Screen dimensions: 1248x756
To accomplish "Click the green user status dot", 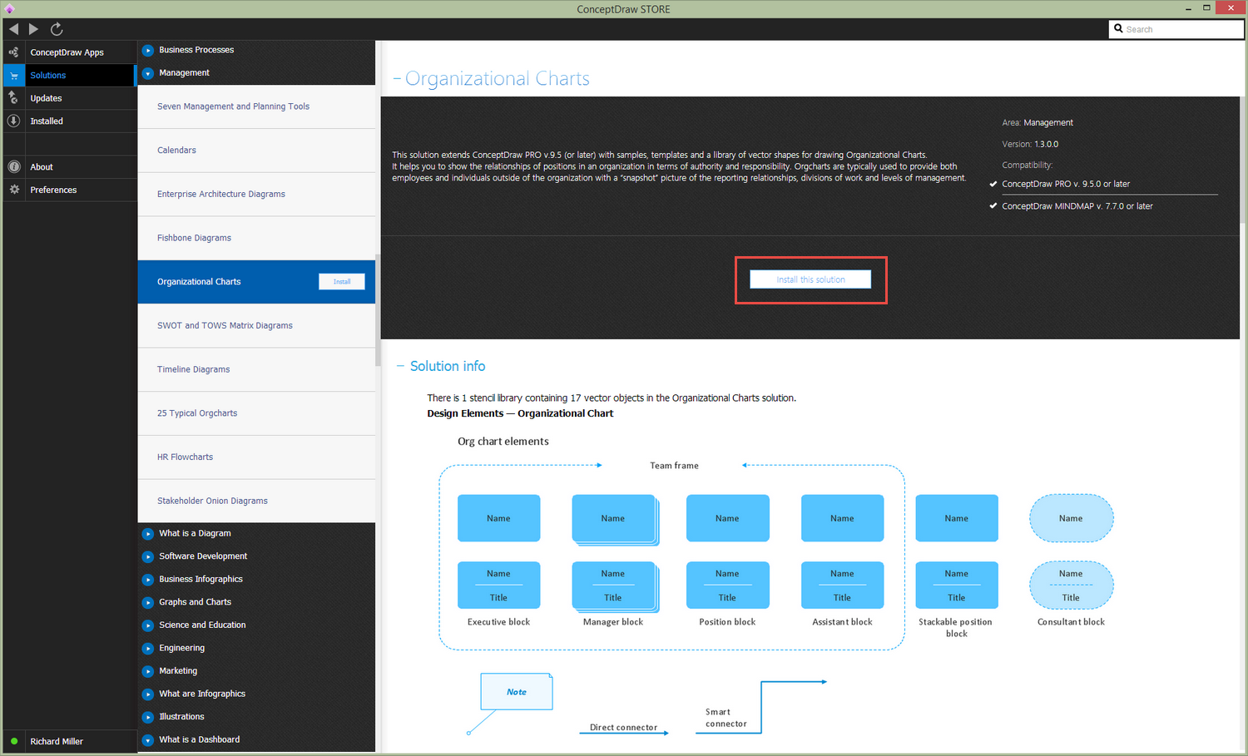I will (x=14, y=741).
